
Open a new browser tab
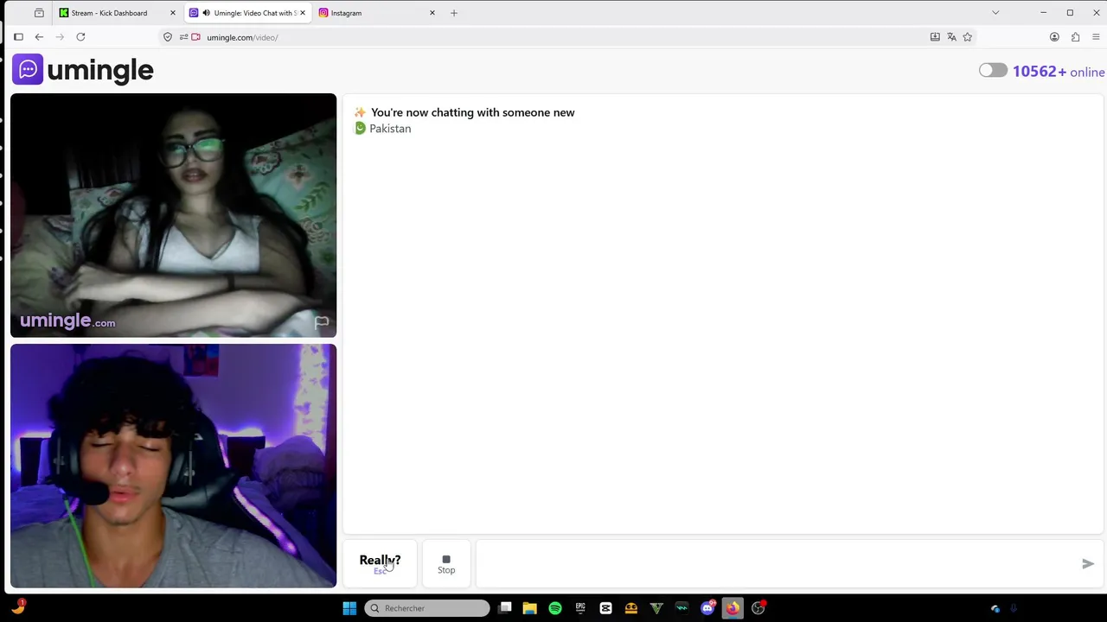[x=454, y=13]
